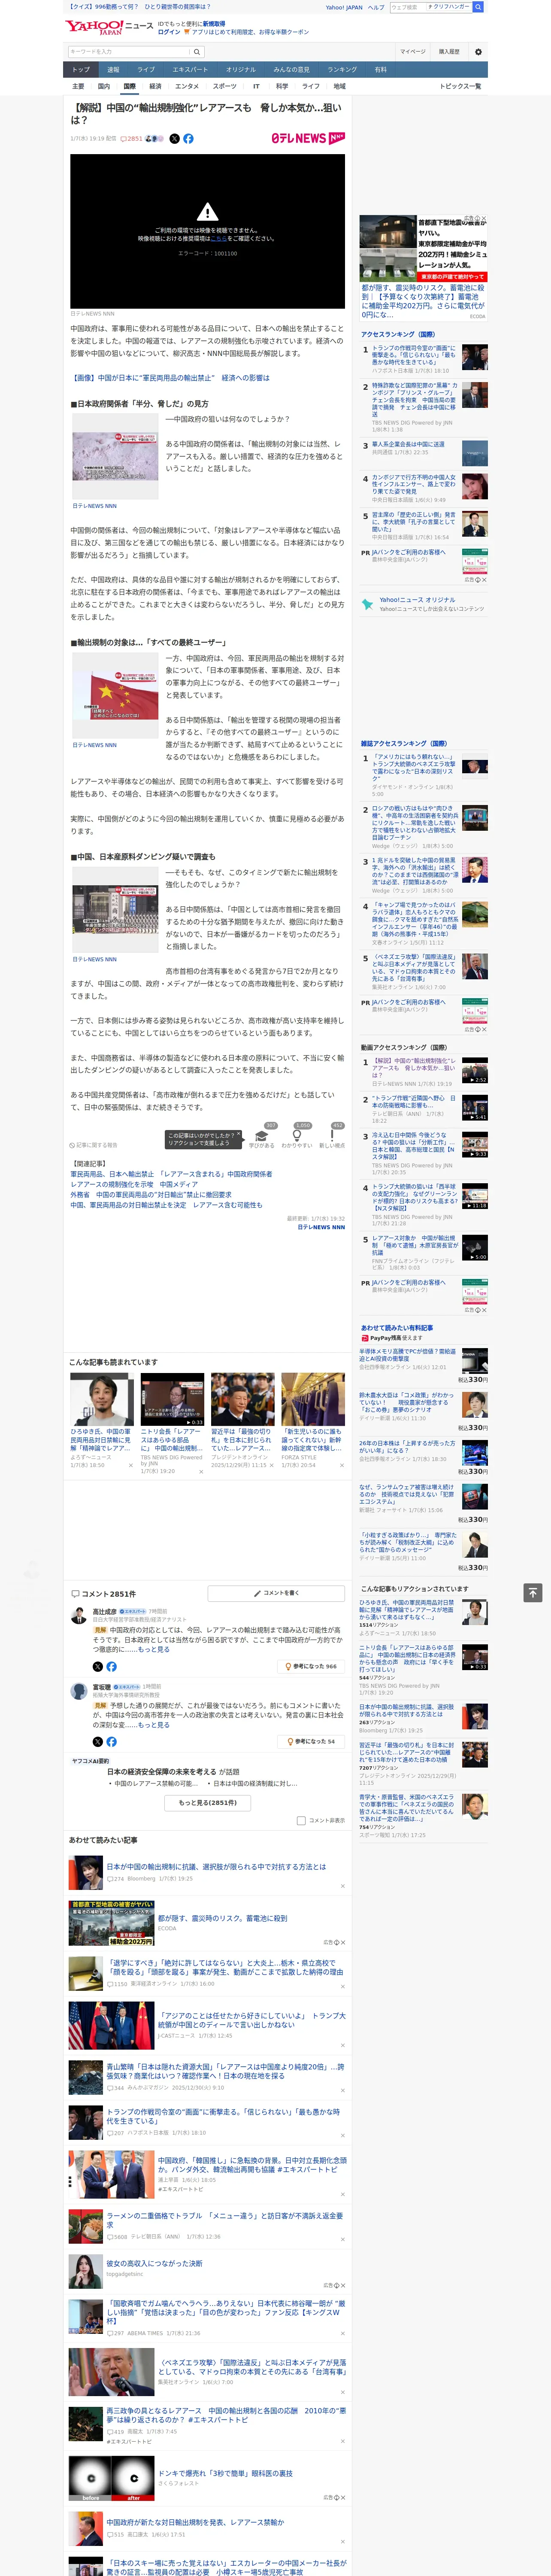Screen dimensions: 551x2576
Task: Share 高比良彦's comment on X
Action: [98, 1667]
